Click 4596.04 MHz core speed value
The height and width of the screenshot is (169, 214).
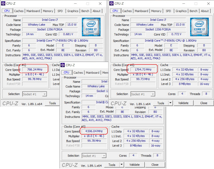[x=94, y=131]
